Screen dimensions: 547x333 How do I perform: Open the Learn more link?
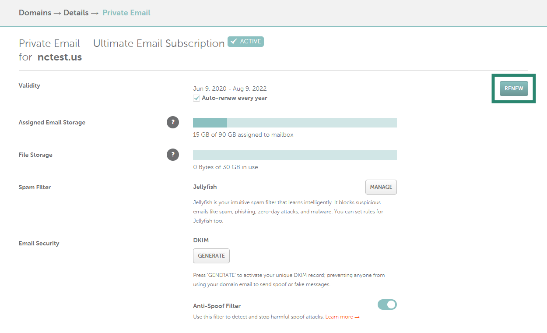pyautogui.click(x=339, y=317)
